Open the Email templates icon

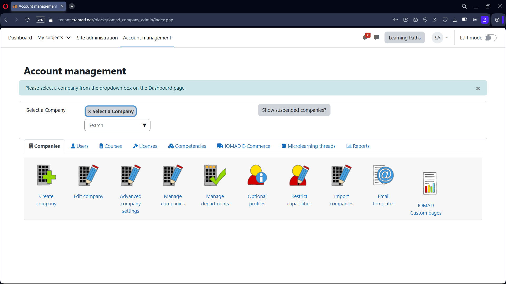(x=384, y=175)
